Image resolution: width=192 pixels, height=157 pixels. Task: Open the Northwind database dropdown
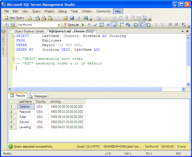click(59, 25)
